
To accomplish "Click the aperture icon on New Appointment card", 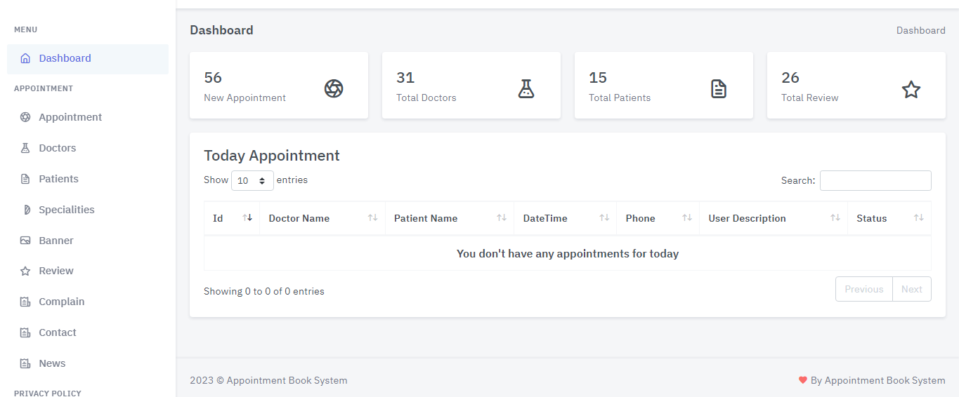I will [334, 88].
